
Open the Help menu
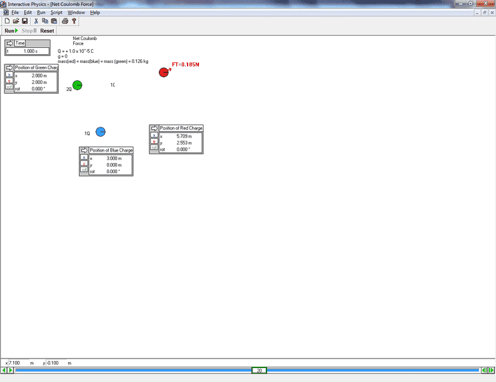click(95, 12)
